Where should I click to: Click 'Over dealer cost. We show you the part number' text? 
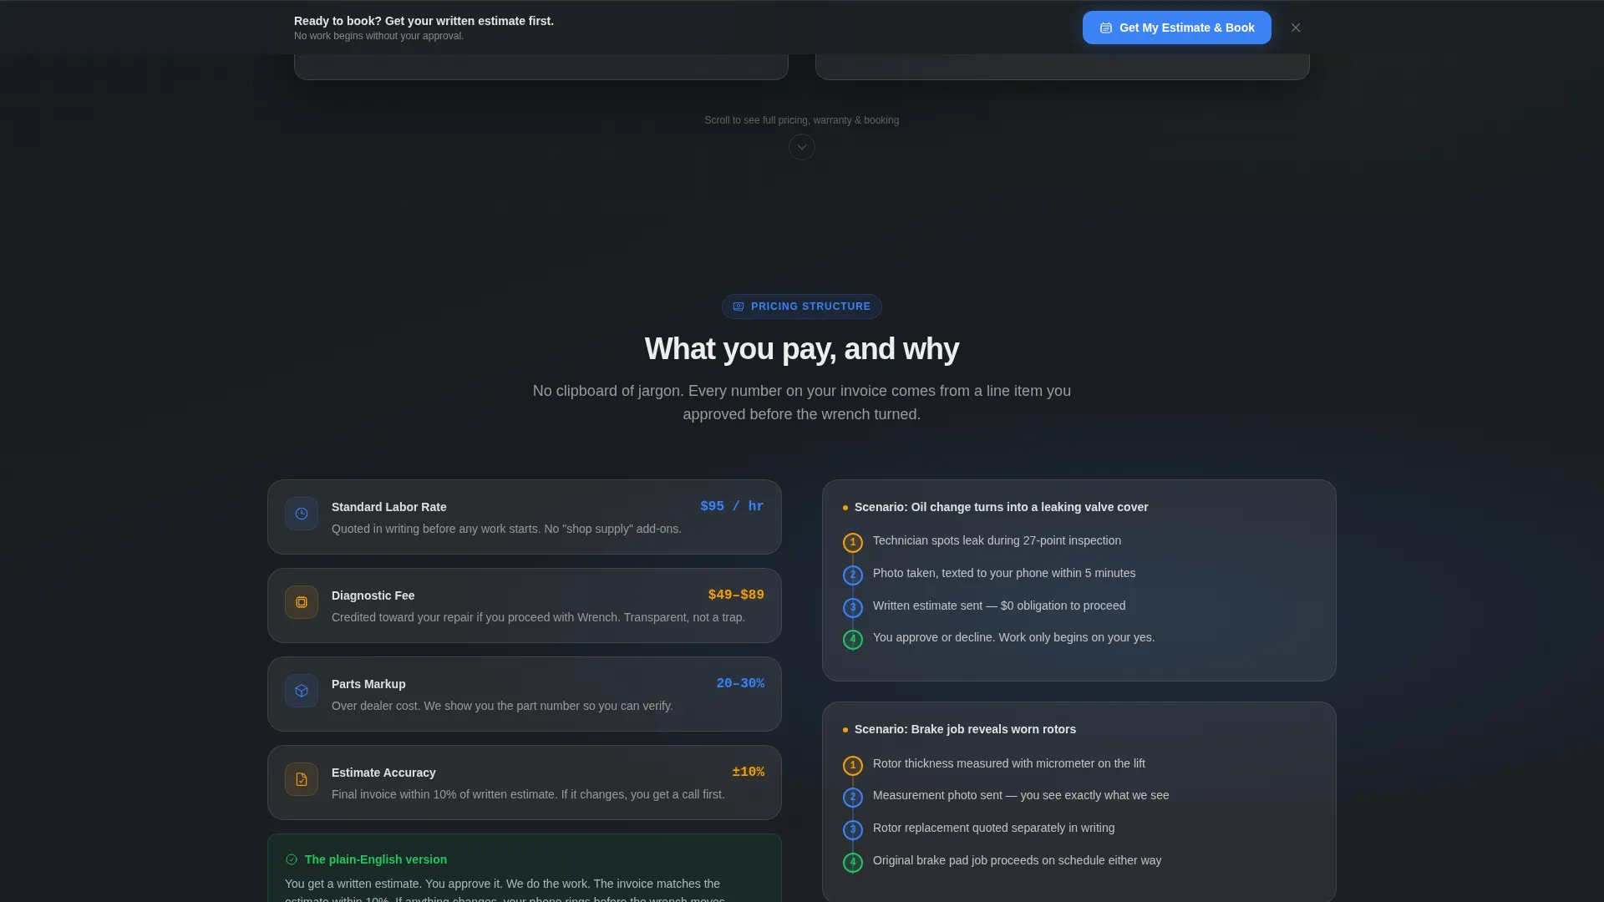[502, 706]
